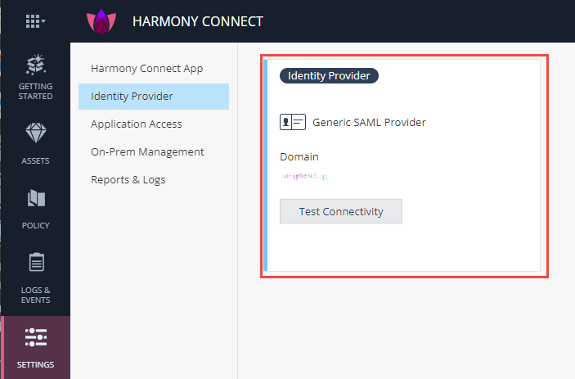This screenshot has width=575, height=379.
Task: Open the Getting Started section icon
Action: coord(35,65)
